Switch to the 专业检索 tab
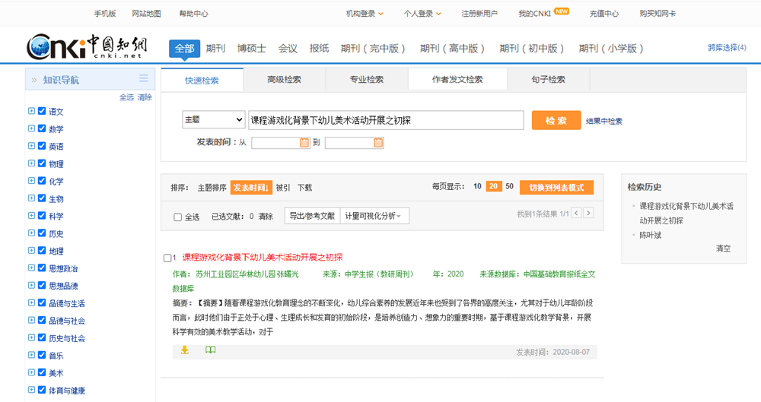Viewport: 761px width, 402px height. [367, 80]
